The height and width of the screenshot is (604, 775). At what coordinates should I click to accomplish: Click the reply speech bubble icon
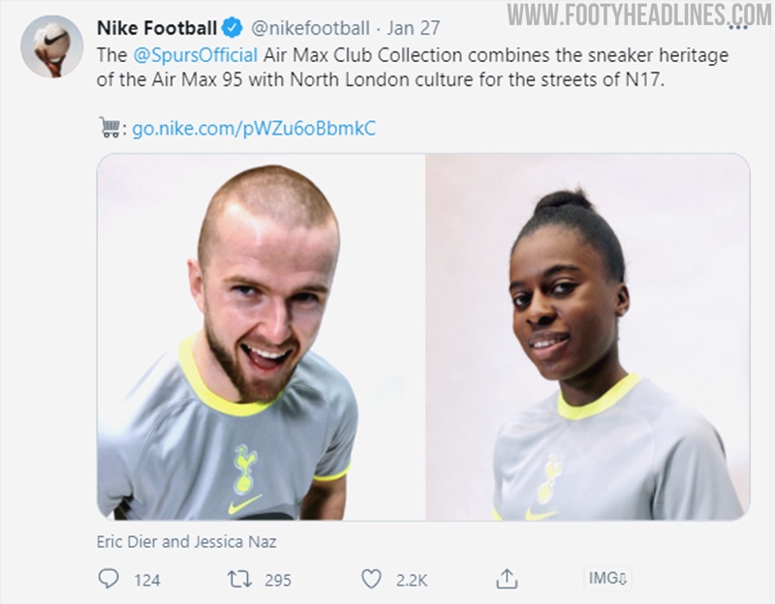point(108,578)
